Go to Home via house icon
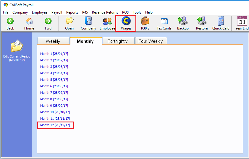The width and height of the screenshot is (249, 159). point(29,21)
